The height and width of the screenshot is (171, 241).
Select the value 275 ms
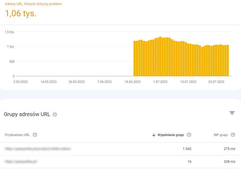pos(229,149)
